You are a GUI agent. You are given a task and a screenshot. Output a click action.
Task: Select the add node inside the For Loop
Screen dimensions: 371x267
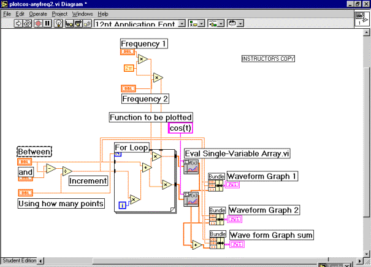click(147, 168)
